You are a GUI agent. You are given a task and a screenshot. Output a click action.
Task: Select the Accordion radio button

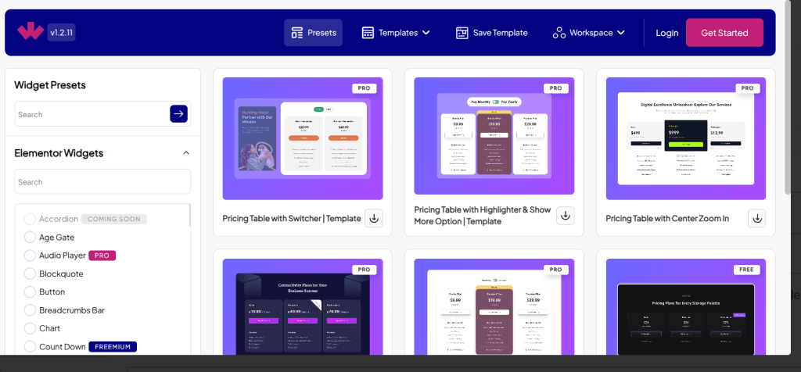coord(31,219)
